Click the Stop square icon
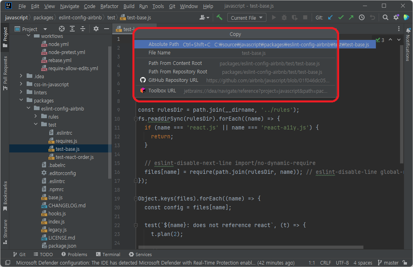The image size is (413, 267). point(305,17)
